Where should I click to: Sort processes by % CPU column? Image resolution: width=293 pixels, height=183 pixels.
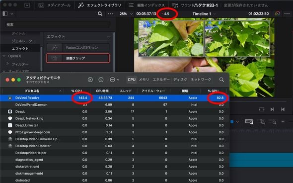[77, 91]
